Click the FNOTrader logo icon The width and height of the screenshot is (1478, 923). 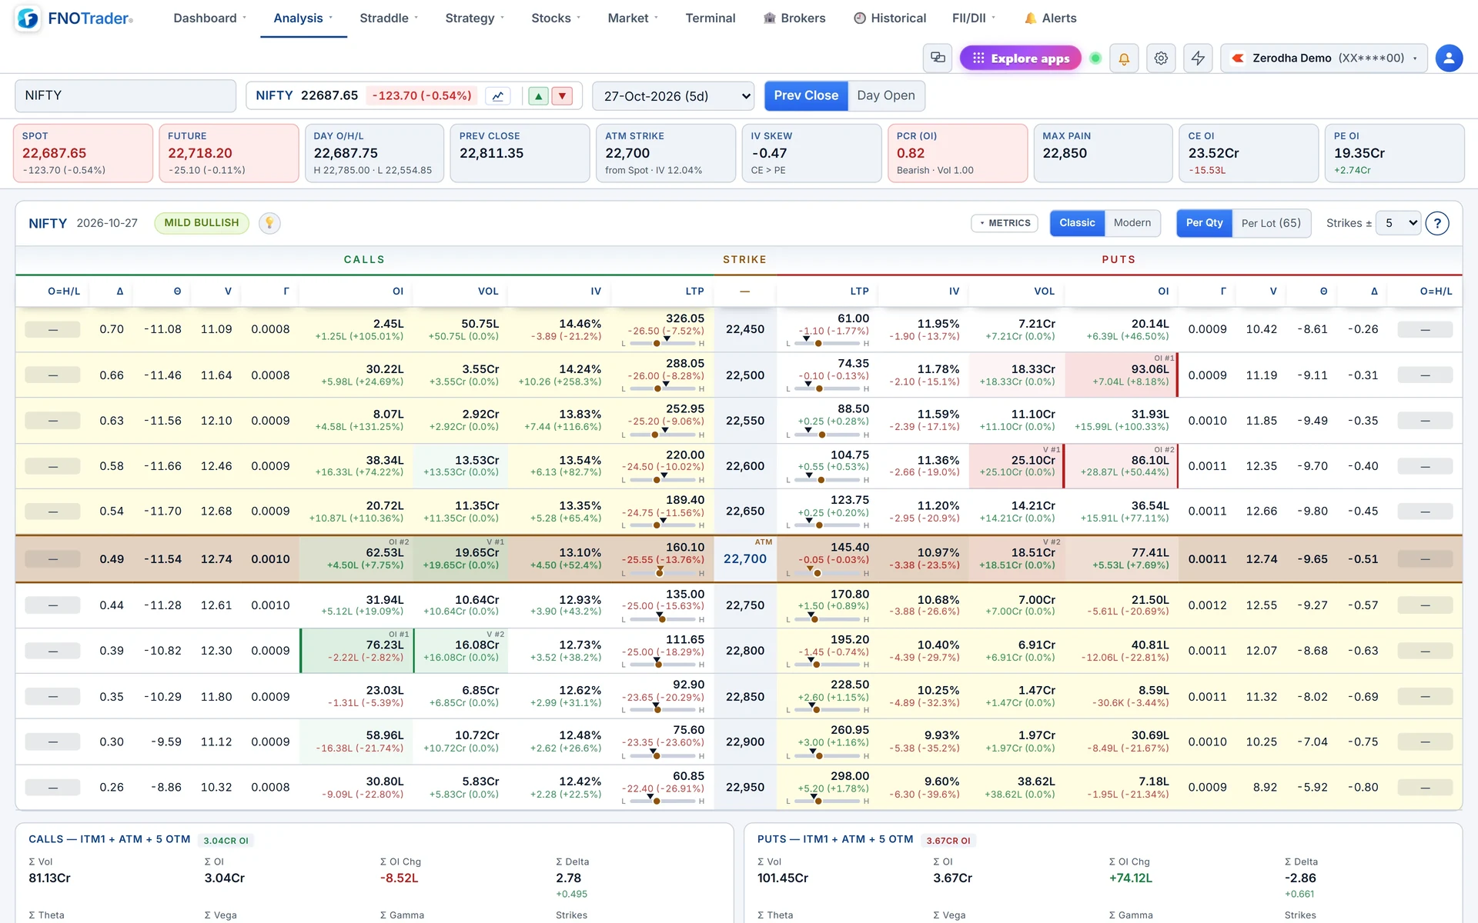(x=28, y=18)
